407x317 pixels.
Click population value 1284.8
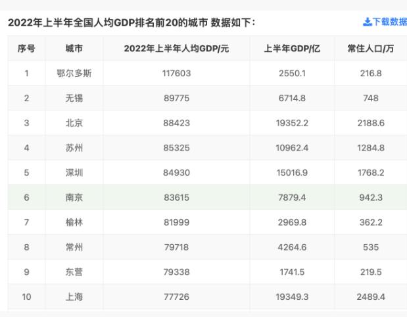371,148
